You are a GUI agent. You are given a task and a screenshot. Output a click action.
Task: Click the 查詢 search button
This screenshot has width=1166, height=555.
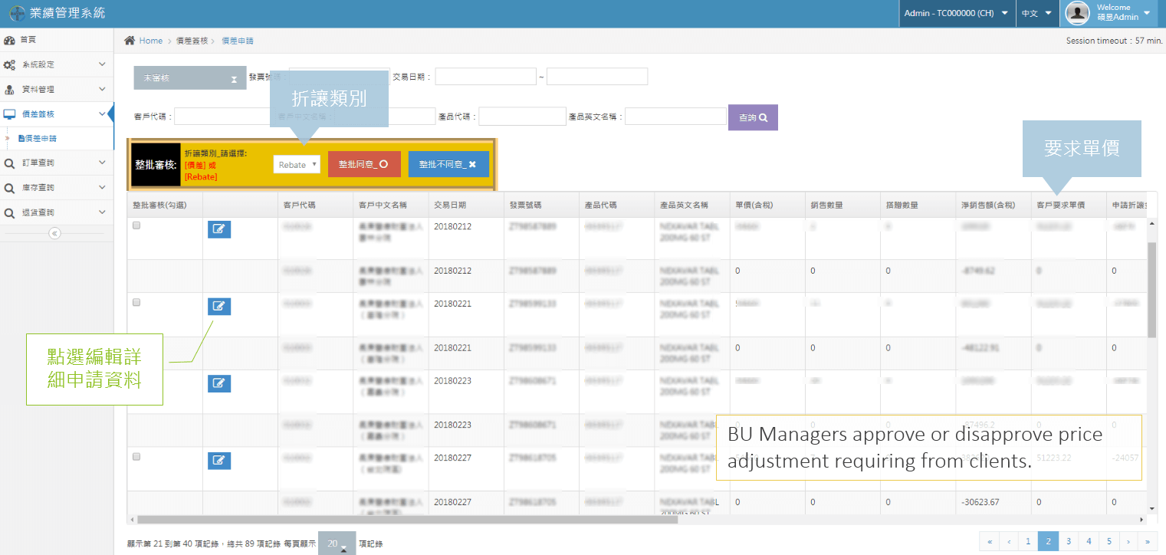(x=753, y=117)
